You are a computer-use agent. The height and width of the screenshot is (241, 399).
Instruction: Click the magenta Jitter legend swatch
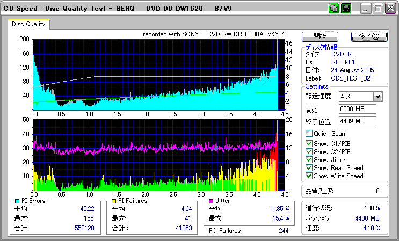tap(211, 201)
